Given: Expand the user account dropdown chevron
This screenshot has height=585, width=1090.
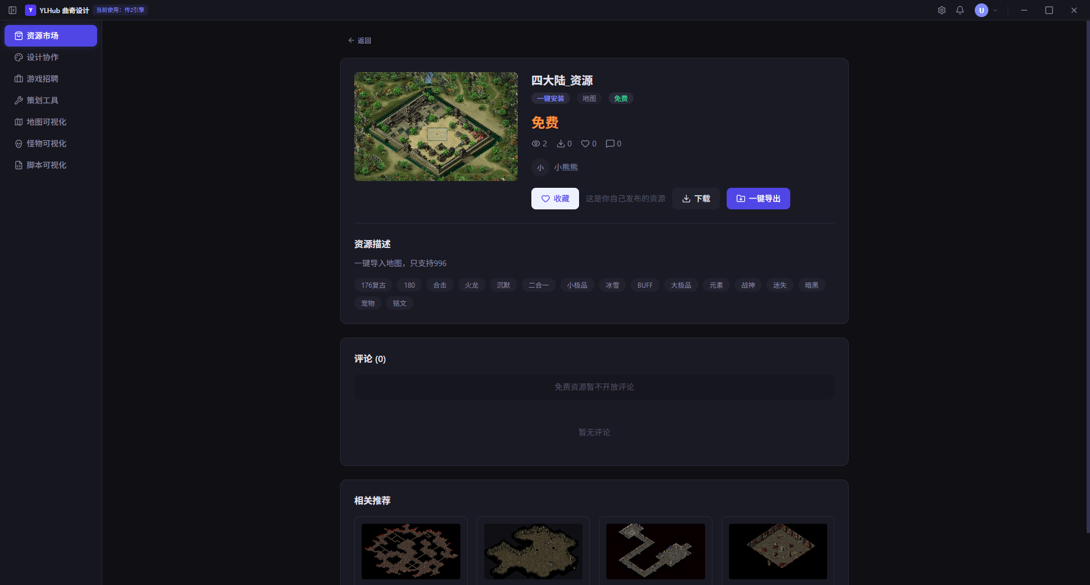Looking at the screenshot, I should [x=995, y=10].
